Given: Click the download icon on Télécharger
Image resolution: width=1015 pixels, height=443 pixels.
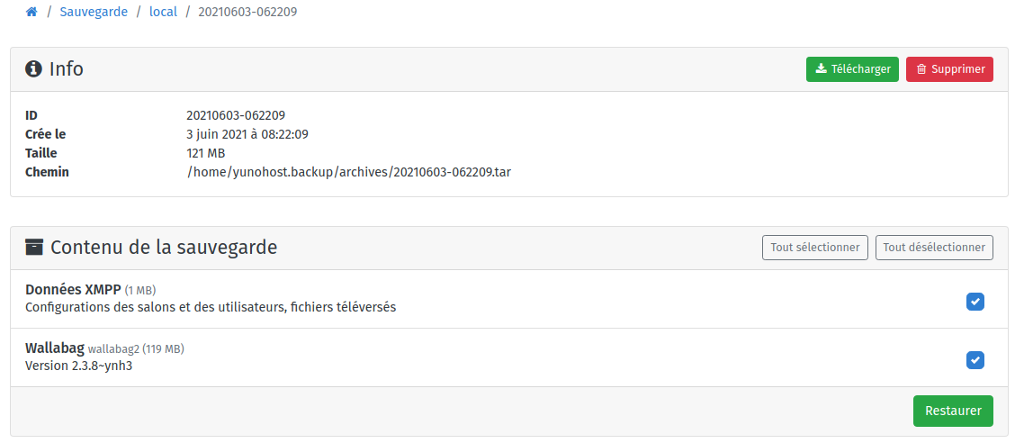Looking at the screenshot, I should 821,69.
